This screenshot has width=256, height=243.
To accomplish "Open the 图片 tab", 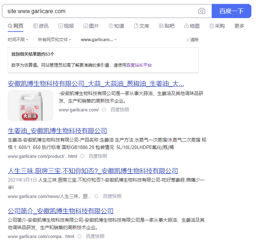I will pyautogui.click(x=91, y=26).
